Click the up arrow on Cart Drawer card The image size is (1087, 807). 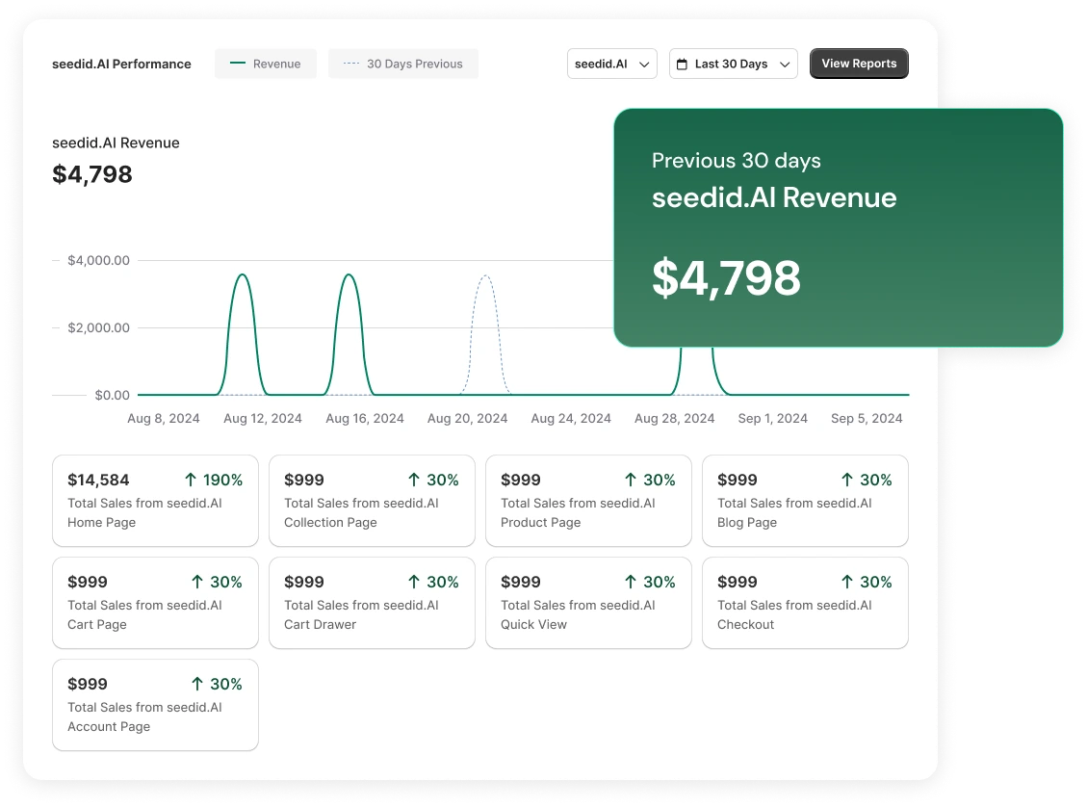click(414, 582)
